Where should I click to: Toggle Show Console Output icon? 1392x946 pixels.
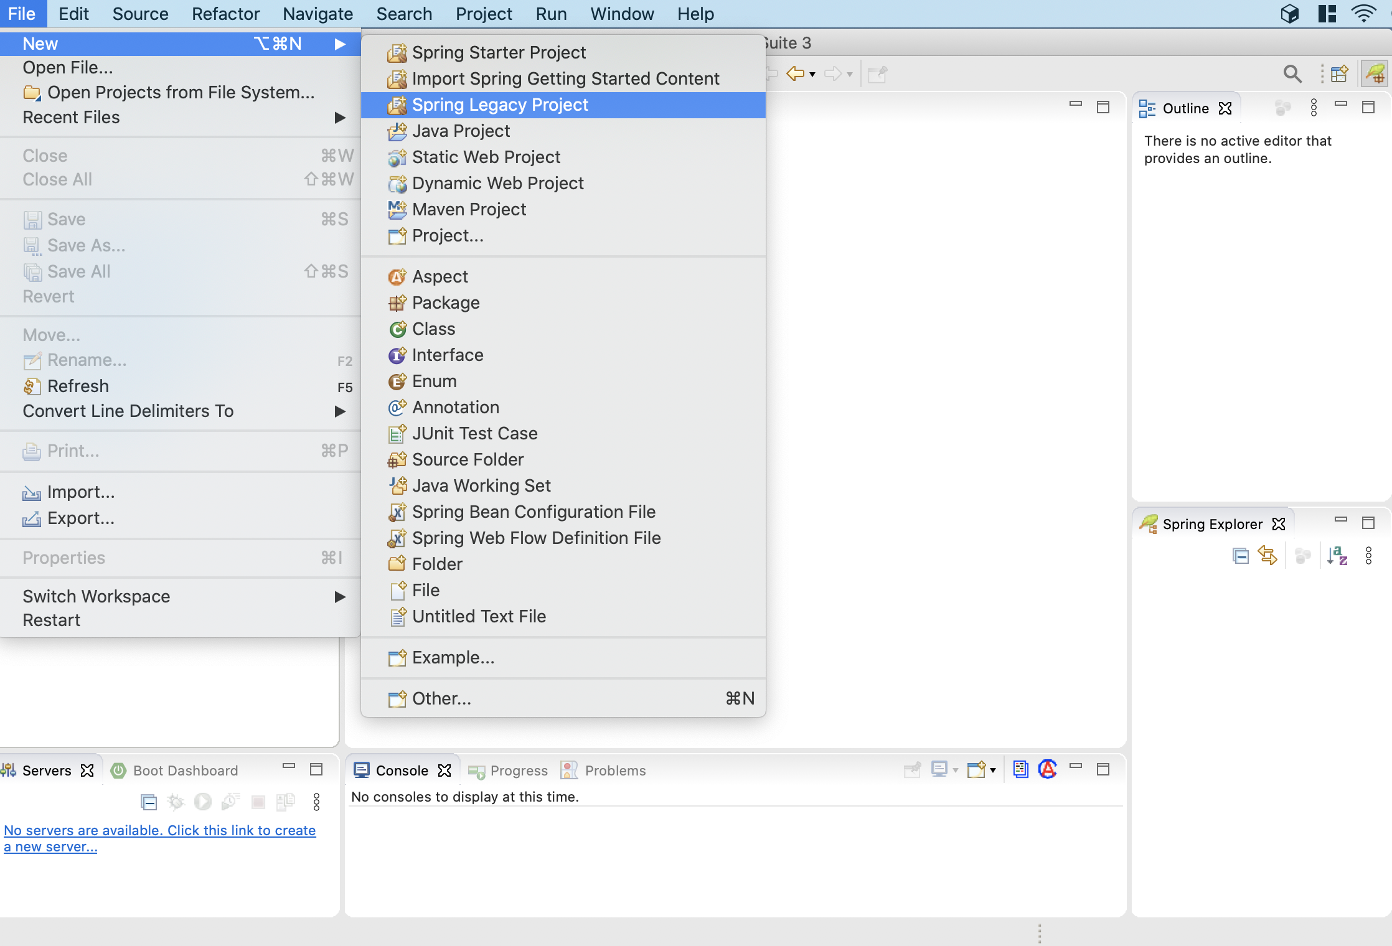[x=1020, y=769]
